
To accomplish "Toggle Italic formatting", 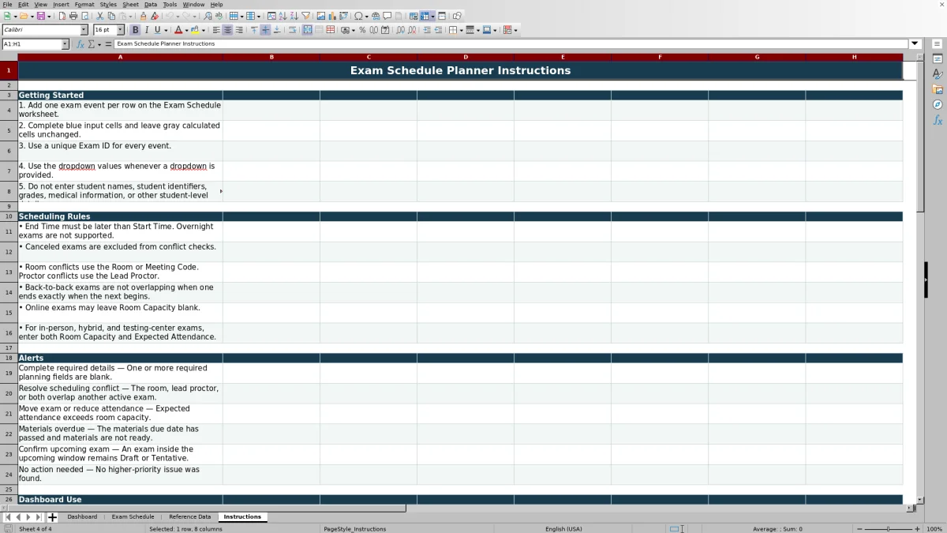I will 146,30.
